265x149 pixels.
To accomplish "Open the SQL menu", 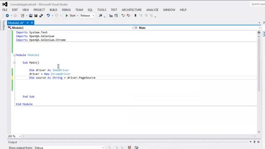I will coord(90,10).
